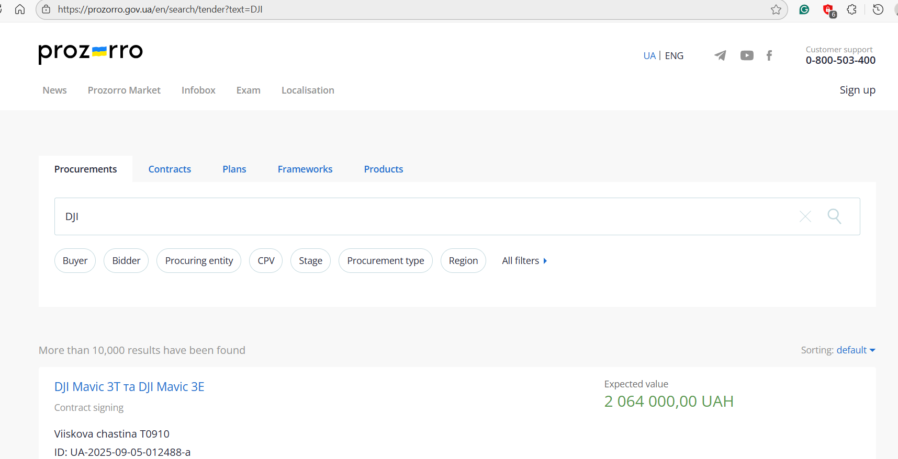Run search with magnifier icon

(x=834, y=216)
